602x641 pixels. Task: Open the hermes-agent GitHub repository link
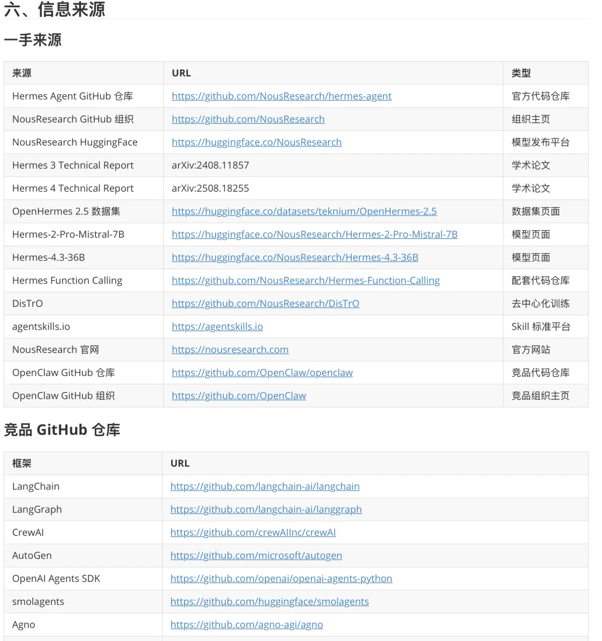click(x=281, y=96)
